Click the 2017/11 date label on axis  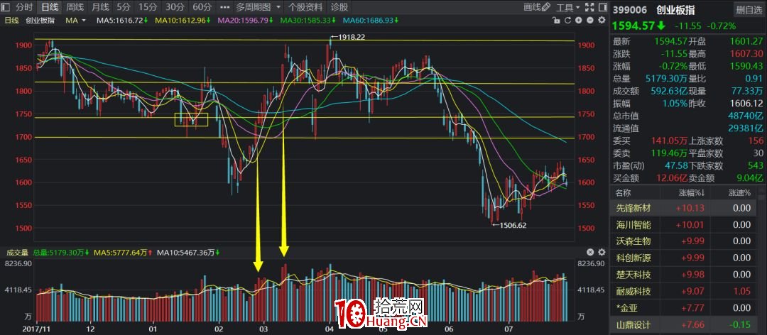click(36, 329)
